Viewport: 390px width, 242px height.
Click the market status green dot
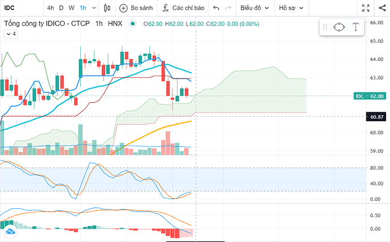(x=133, y=24)
